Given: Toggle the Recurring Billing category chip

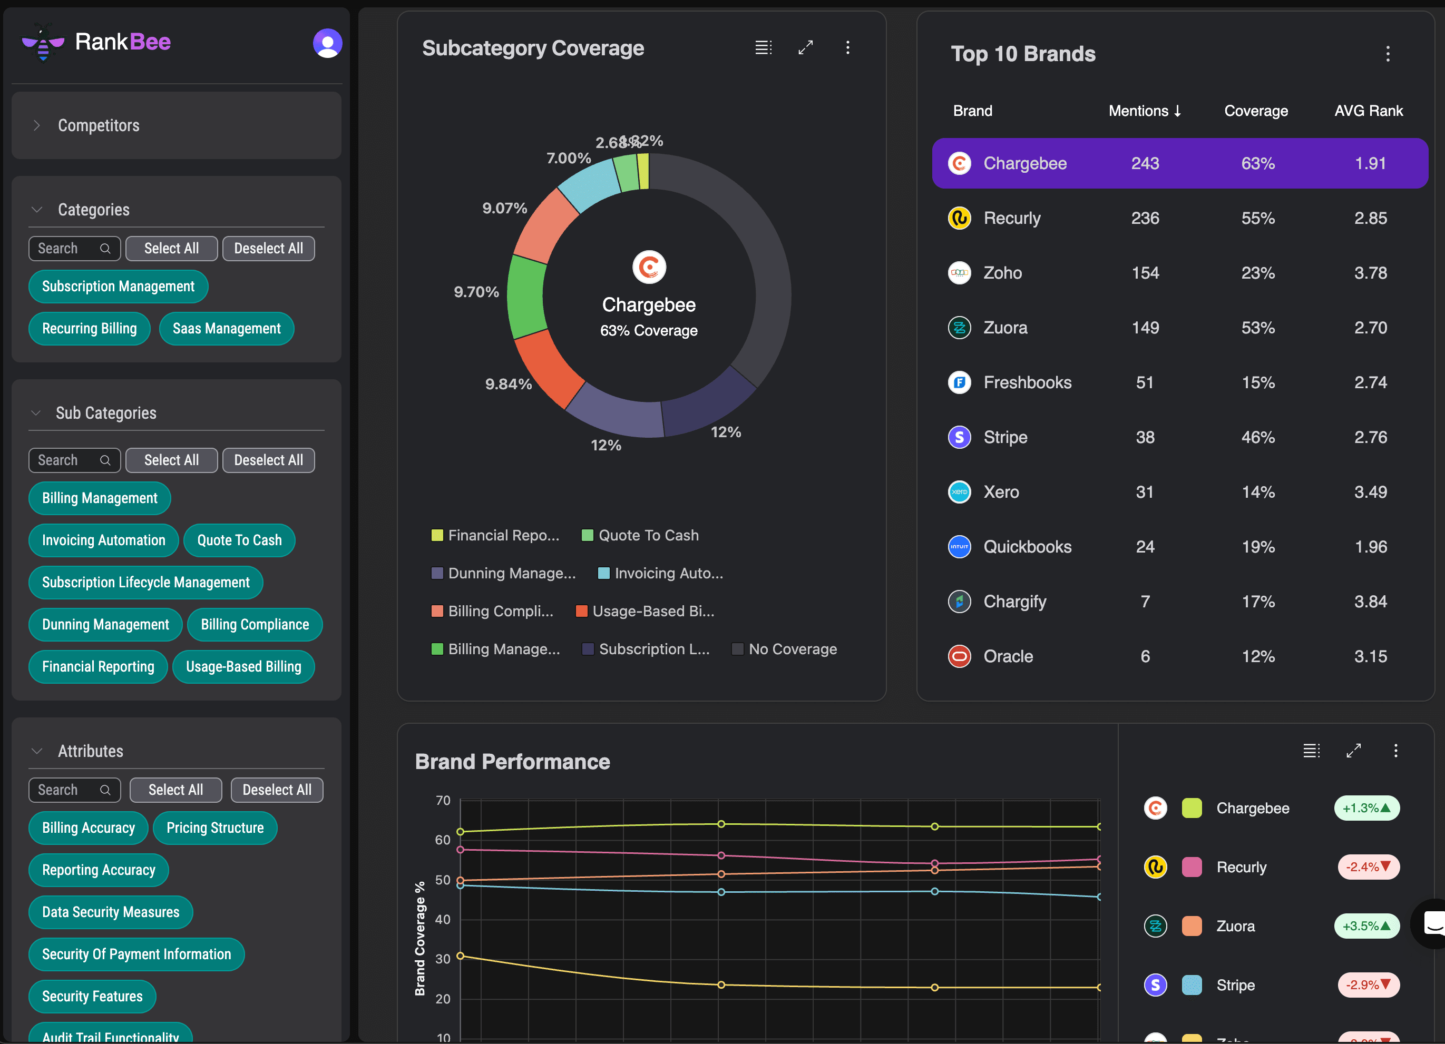Looking at the screenshot, I should click(89, 329).
